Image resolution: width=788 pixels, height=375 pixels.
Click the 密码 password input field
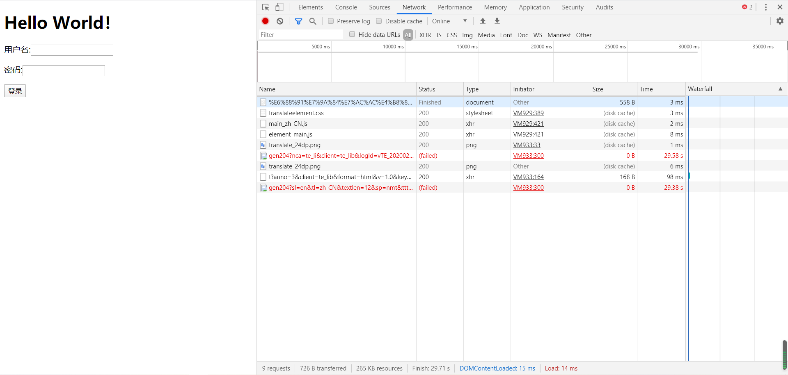(64, 70)
